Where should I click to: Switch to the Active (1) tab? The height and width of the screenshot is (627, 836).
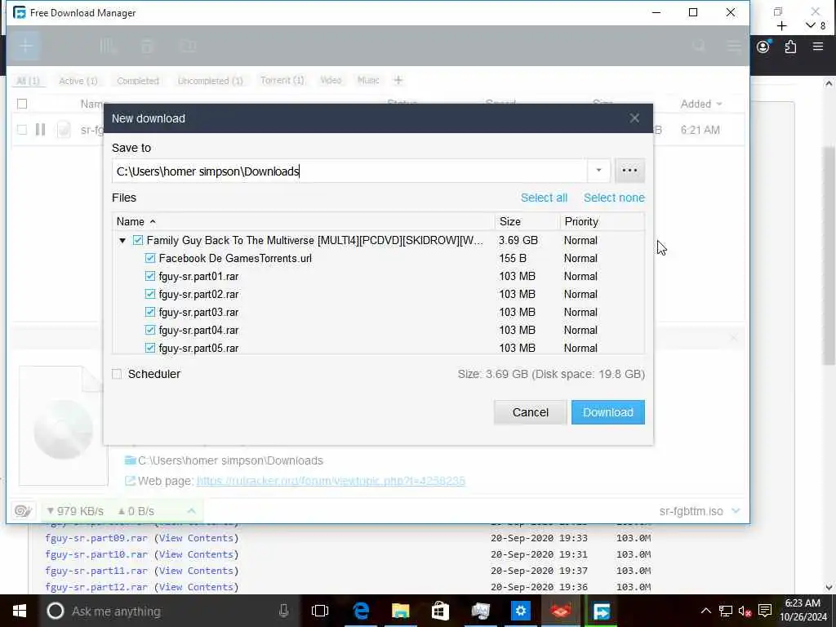[78, 81]
